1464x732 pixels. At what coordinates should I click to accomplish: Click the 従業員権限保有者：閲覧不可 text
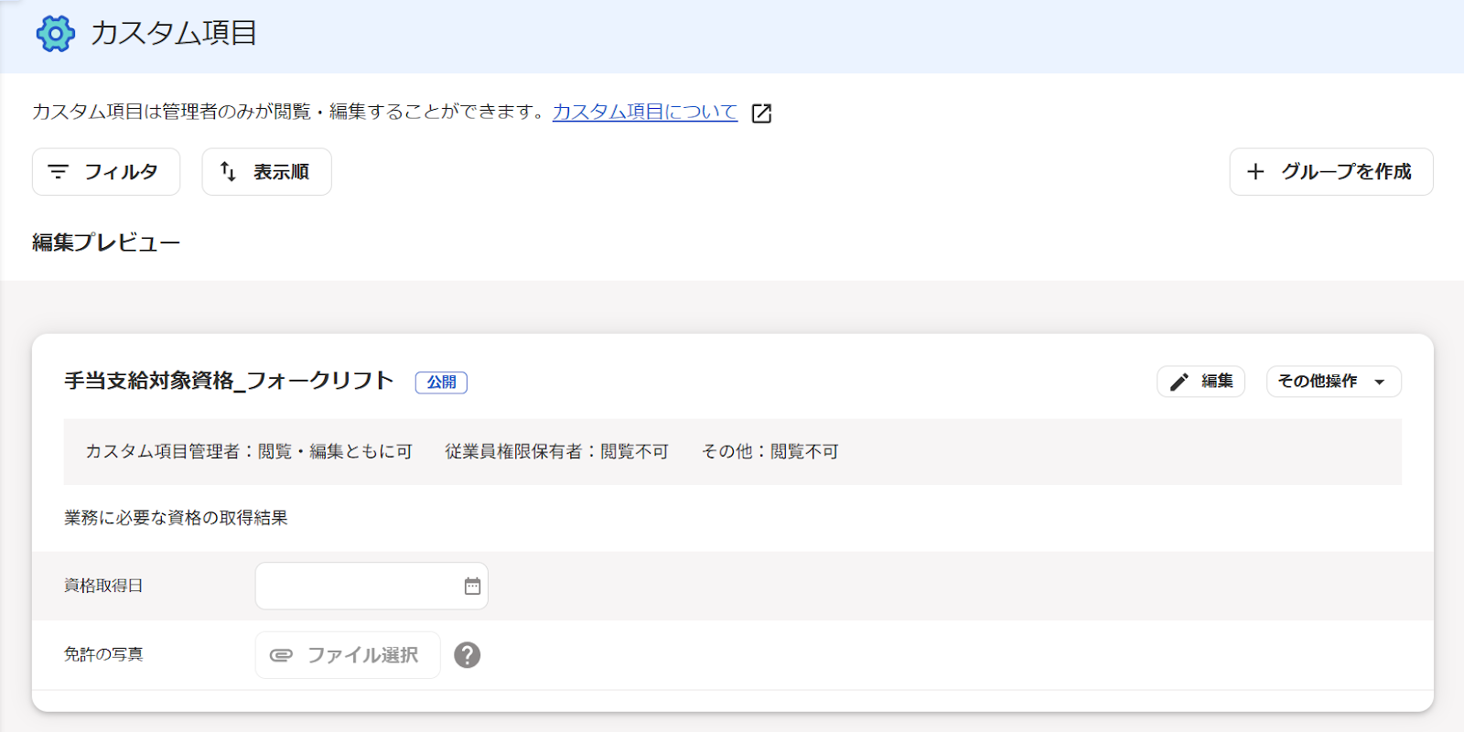557,452
